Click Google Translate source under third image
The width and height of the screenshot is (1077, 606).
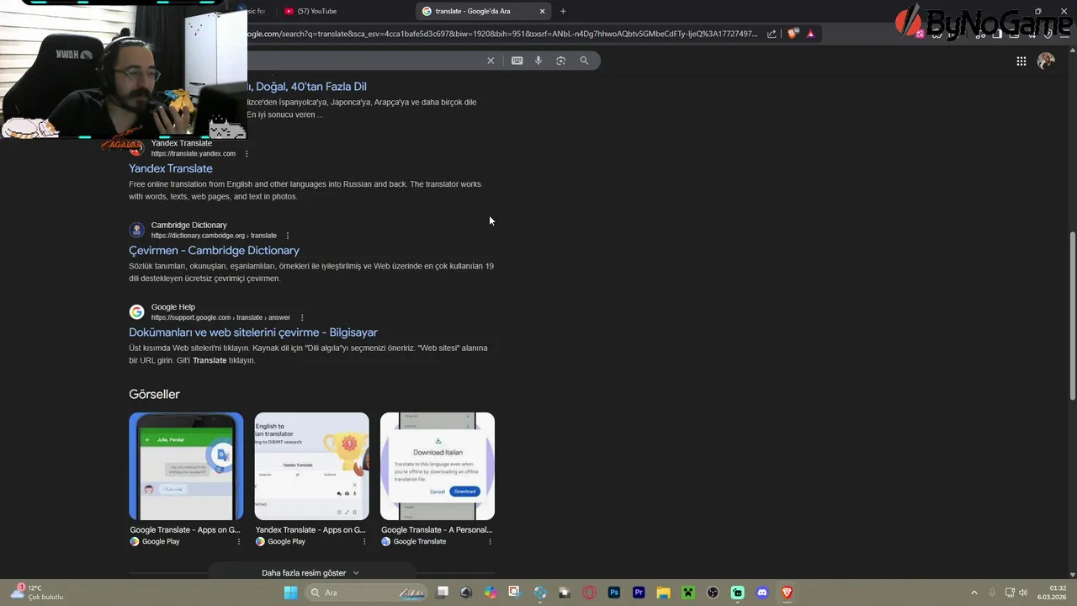420,541
